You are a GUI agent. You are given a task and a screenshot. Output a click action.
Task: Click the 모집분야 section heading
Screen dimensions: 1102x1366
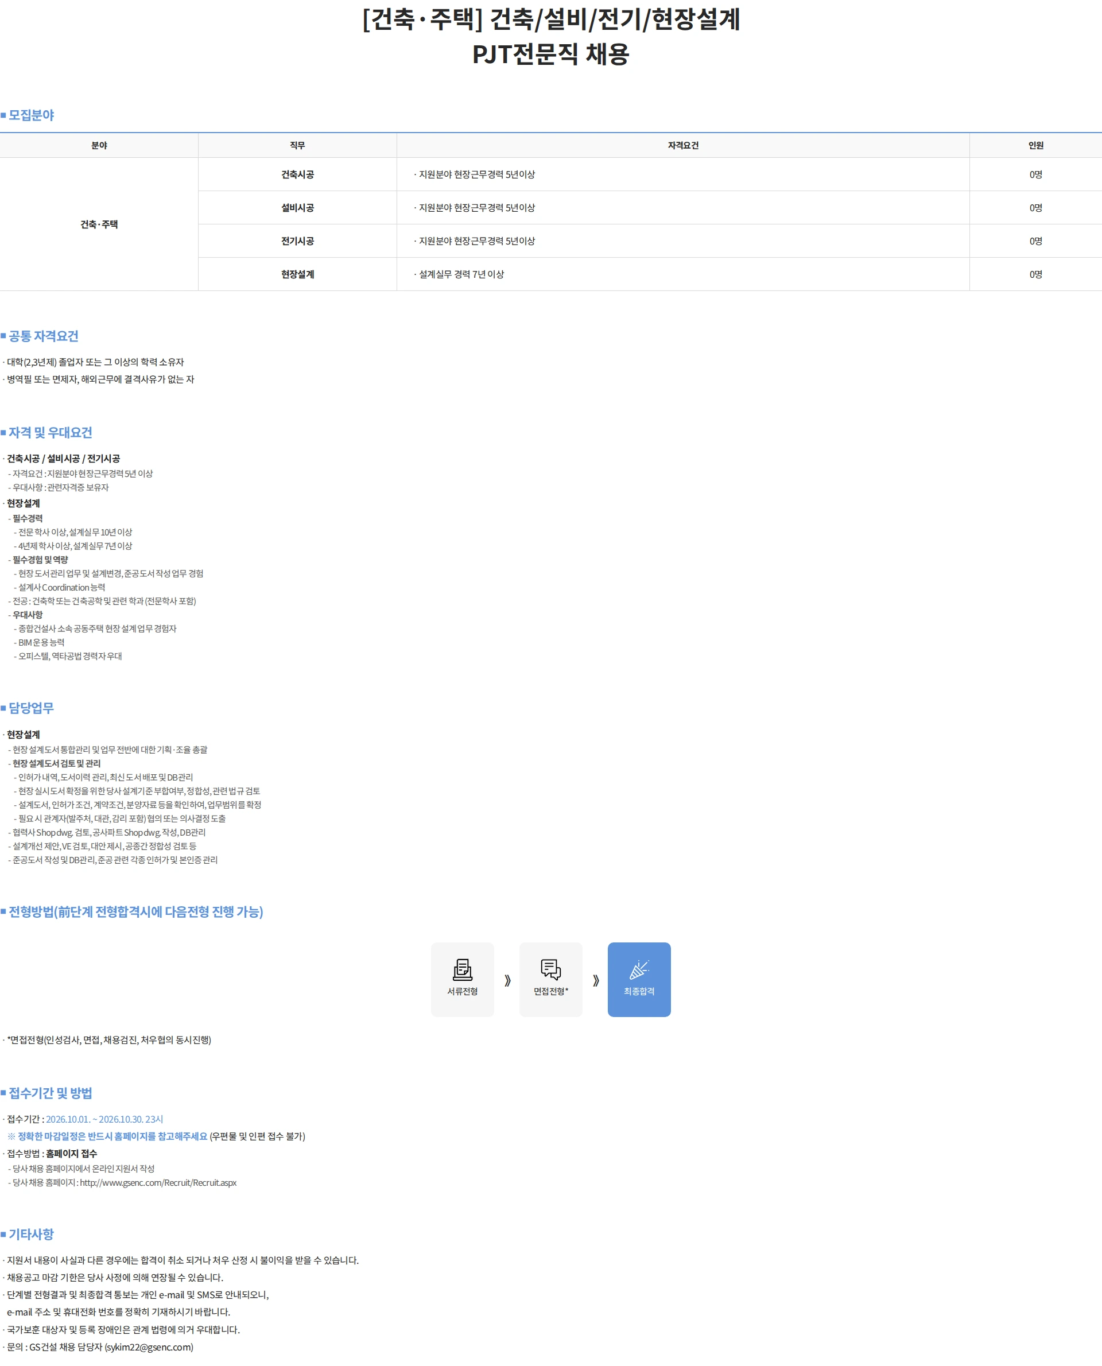[x=31, y=115]
